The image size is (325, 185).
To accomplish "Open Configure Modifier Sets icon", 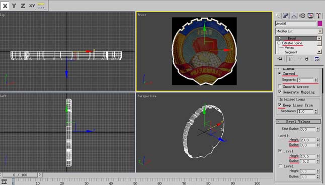I will point(317,59).
